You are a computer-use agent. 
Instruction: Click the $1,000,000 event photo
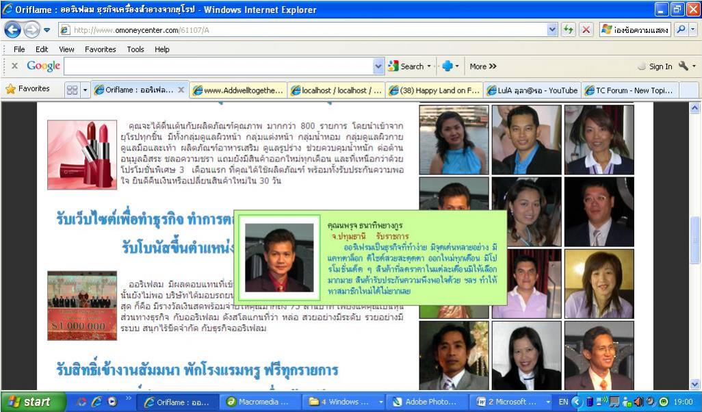[82, 305]
